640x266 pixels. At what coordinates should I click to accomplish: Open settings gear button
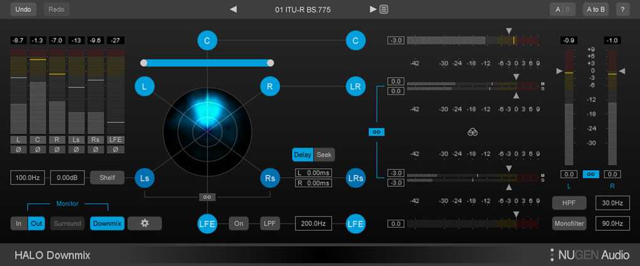point(144,223)
